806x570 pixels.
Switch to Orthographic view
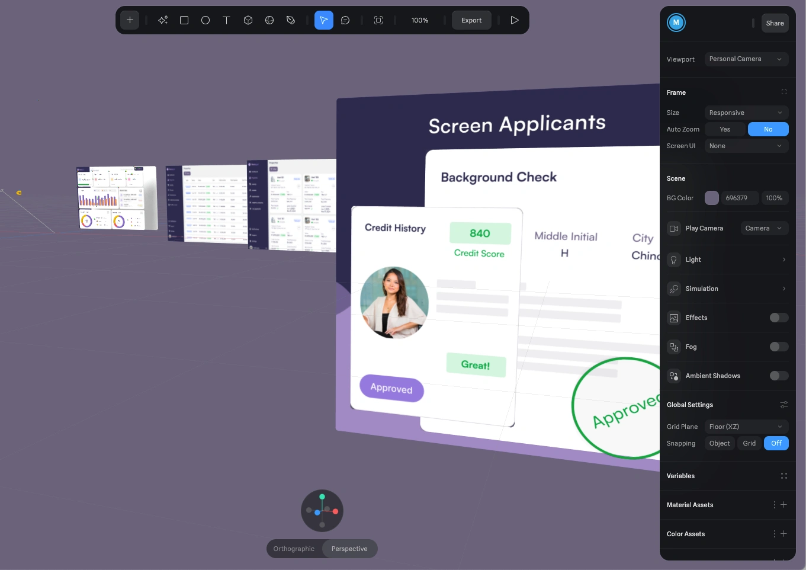point(294,549)
